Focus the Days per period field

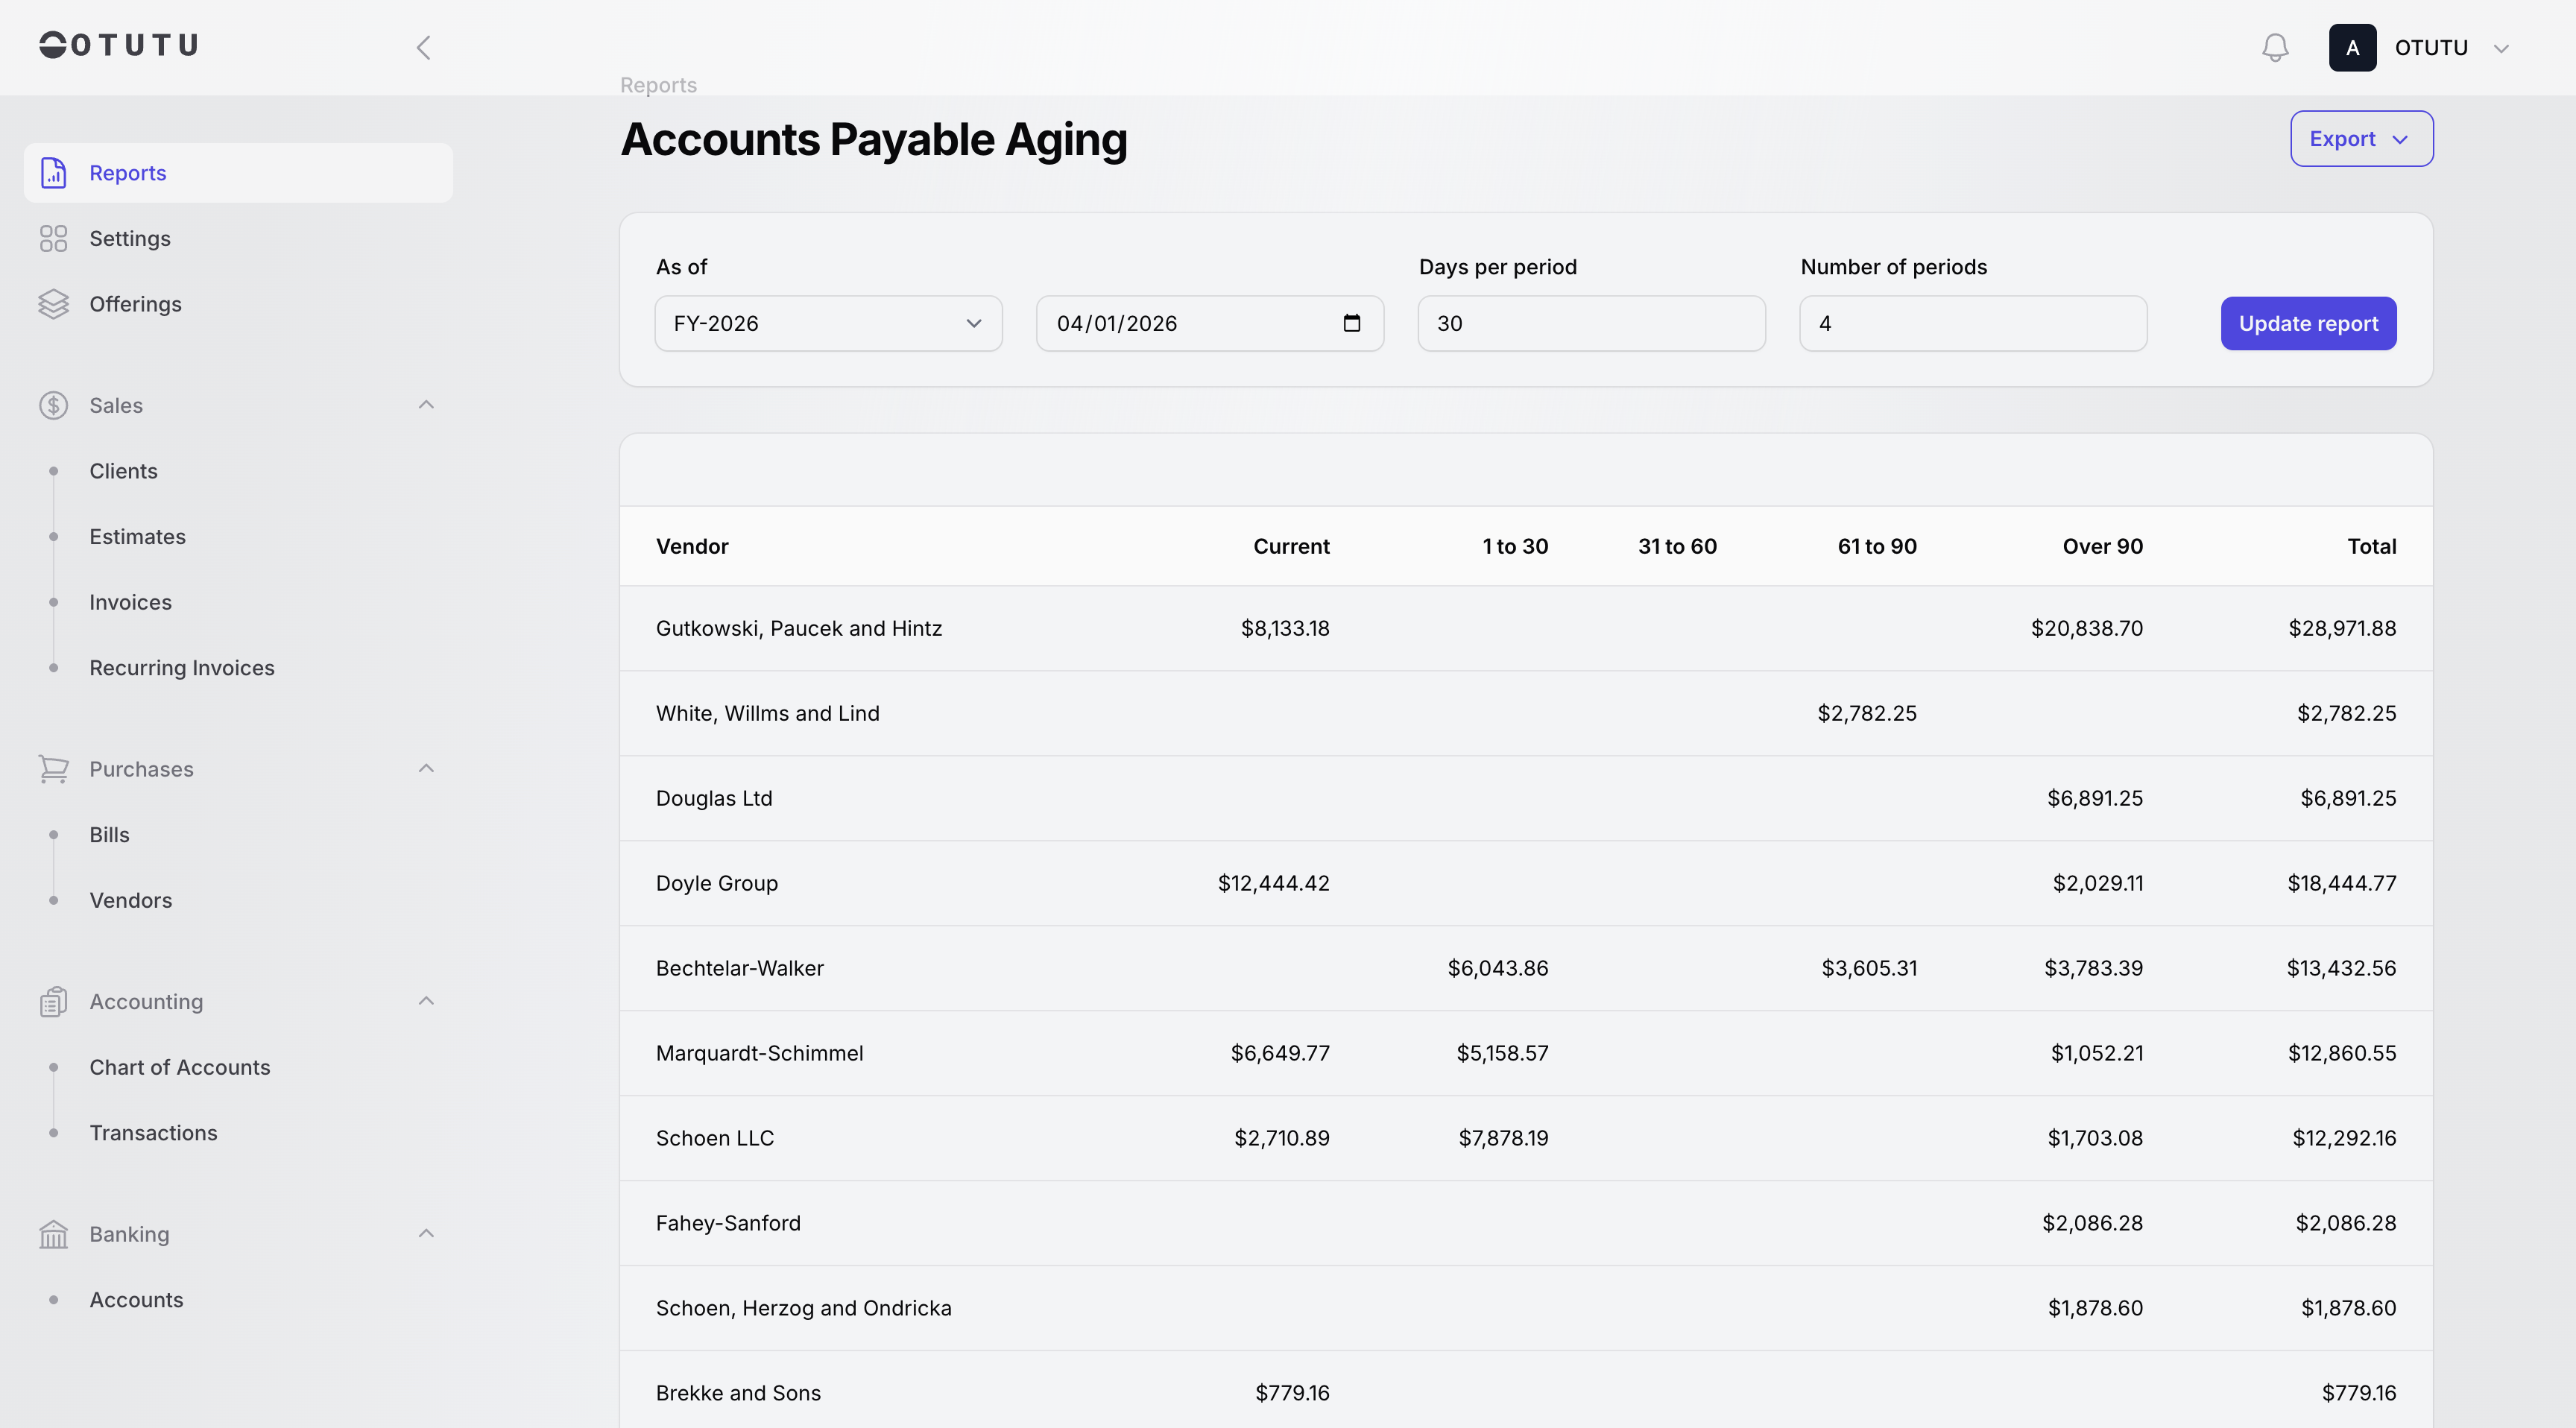click(x=1591, y=323)
